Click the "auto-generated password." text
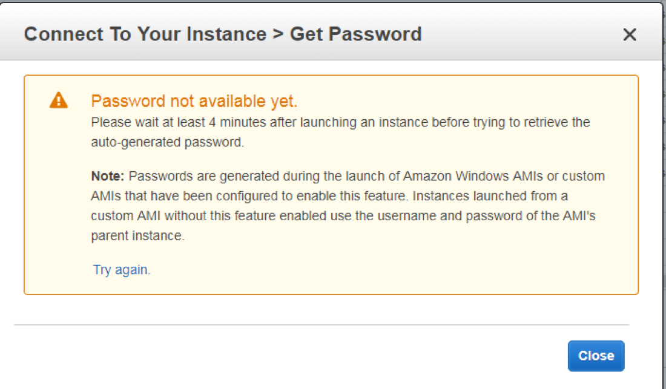The image size is (666, 389). pos(167,142)
